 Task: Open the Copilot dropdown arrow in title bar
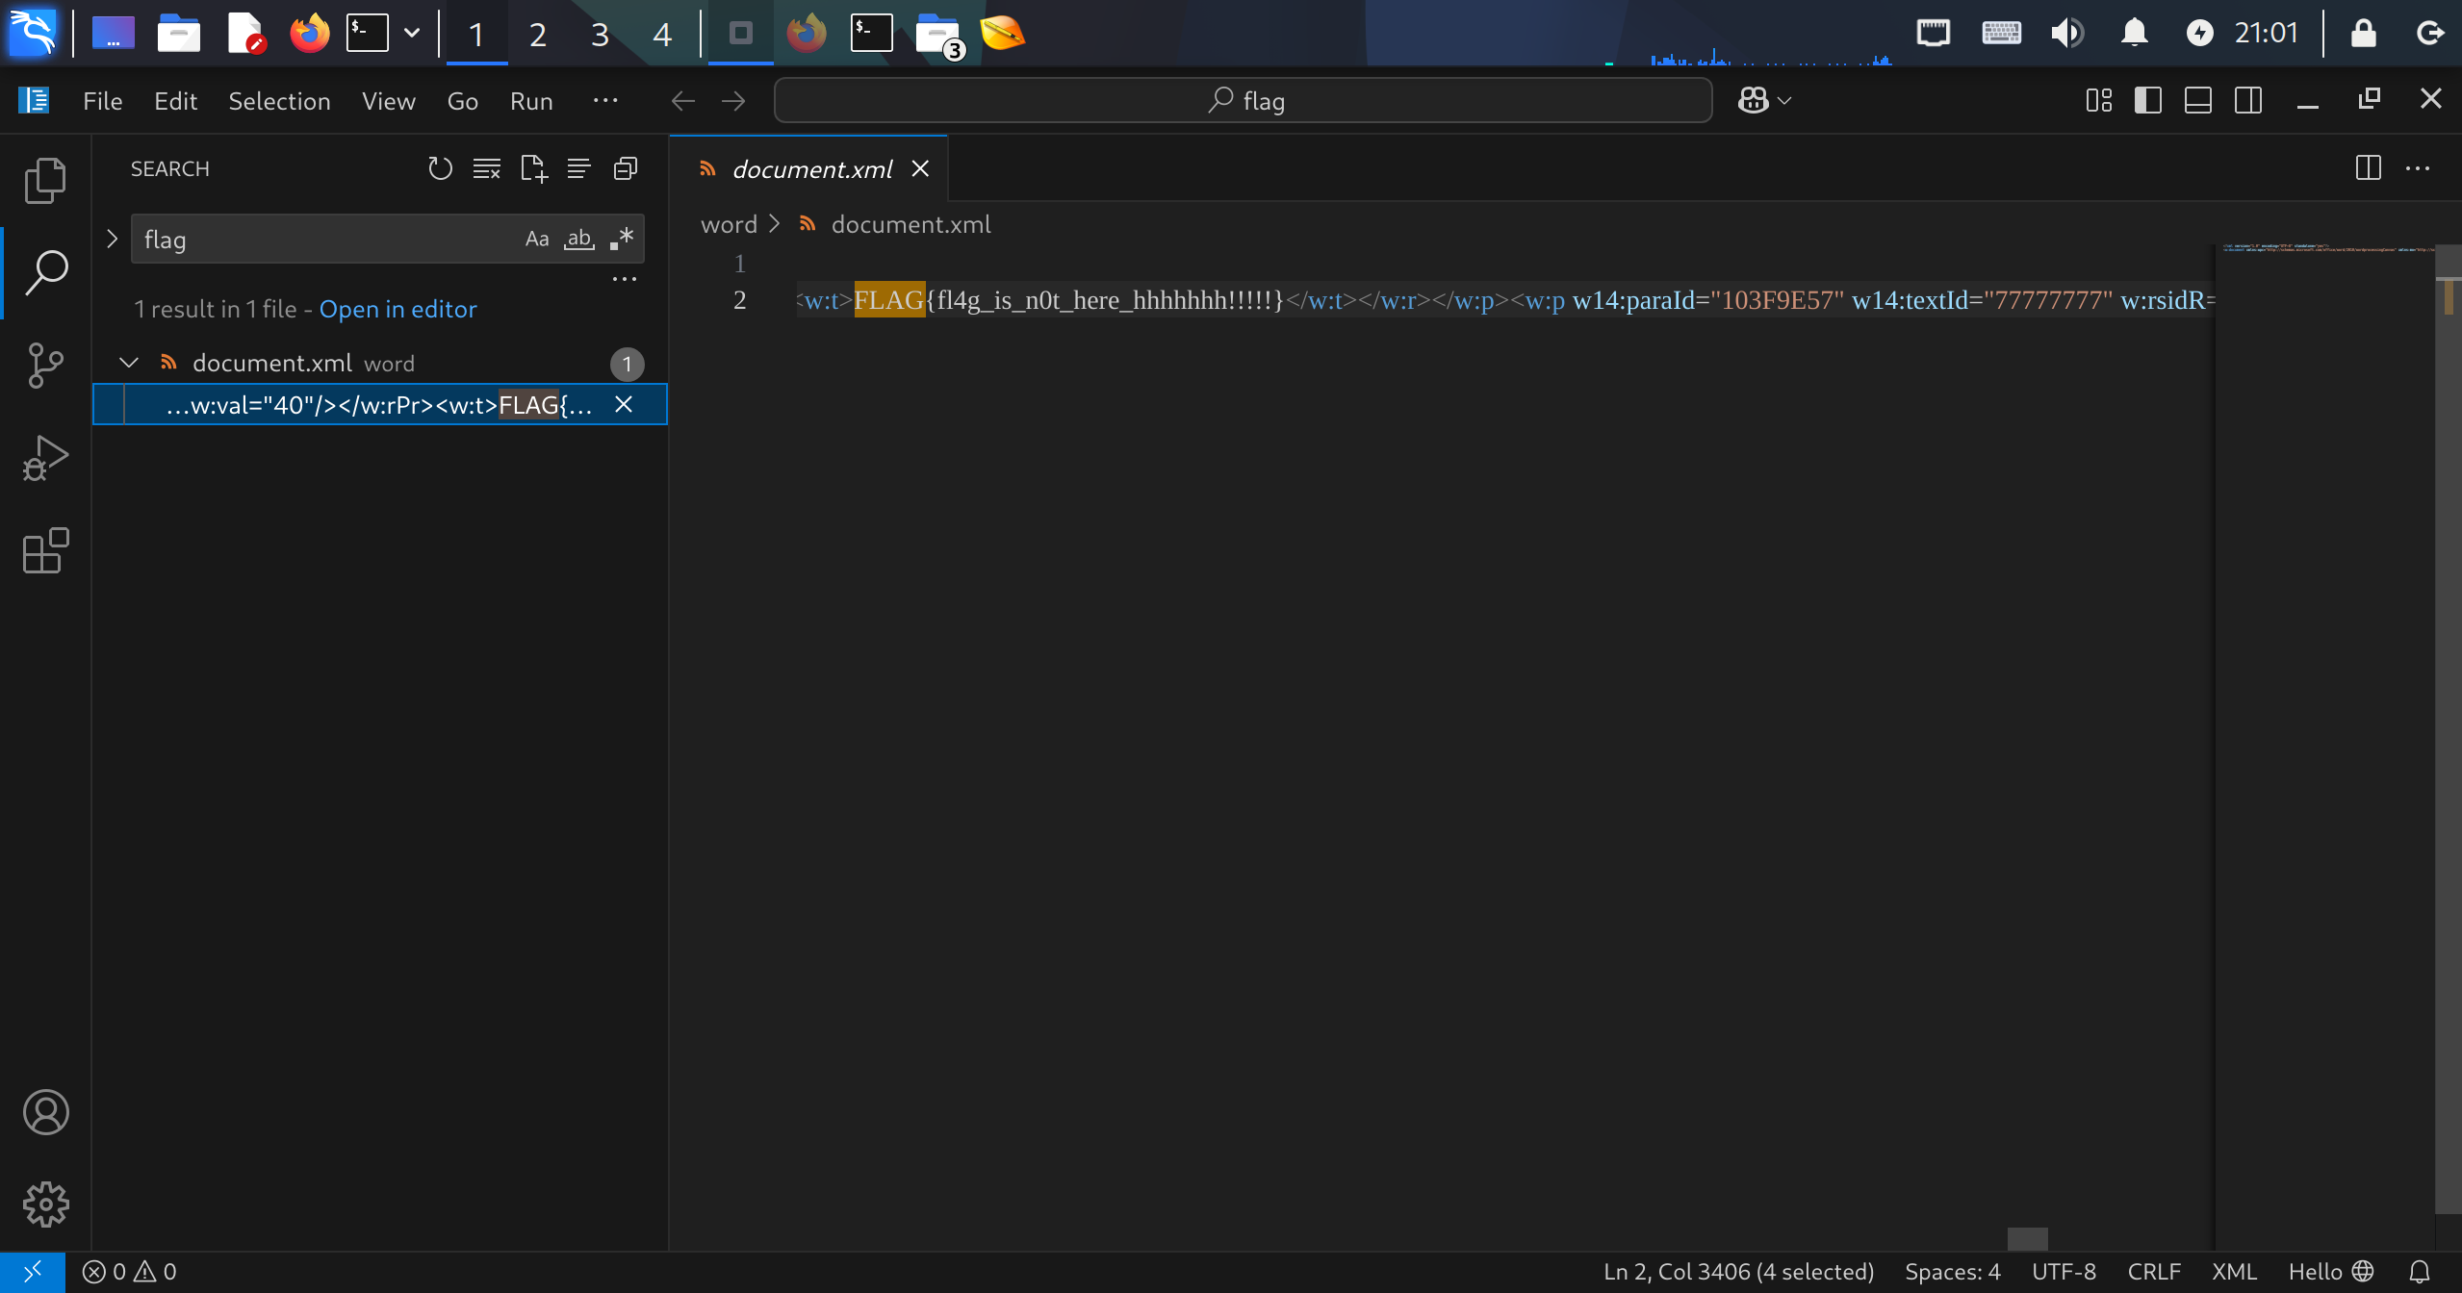click(1784, 100)
